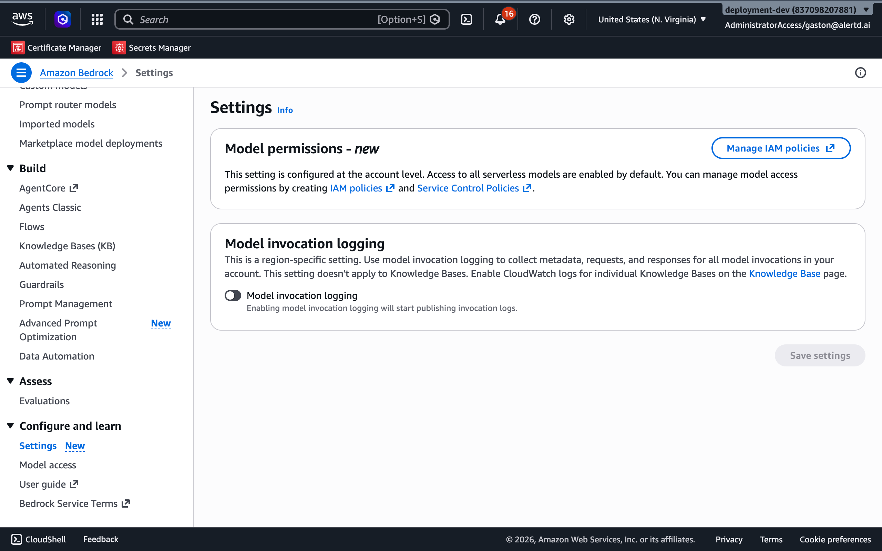Open the Service Control Policies link

click(x=468, y=188)
